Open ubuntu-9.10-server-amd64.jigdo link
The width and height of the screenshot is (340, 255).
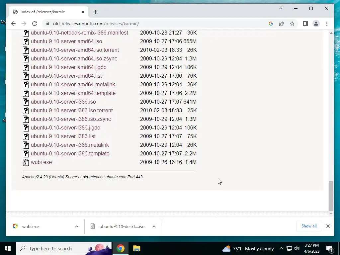[68, 67]
